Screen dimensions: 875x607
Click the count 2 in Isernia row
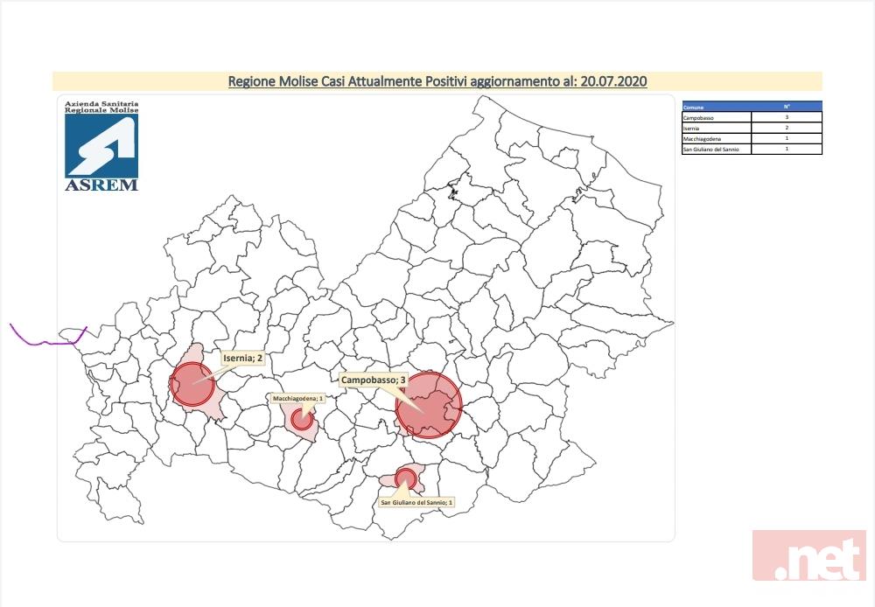click(x=786, y=128)
